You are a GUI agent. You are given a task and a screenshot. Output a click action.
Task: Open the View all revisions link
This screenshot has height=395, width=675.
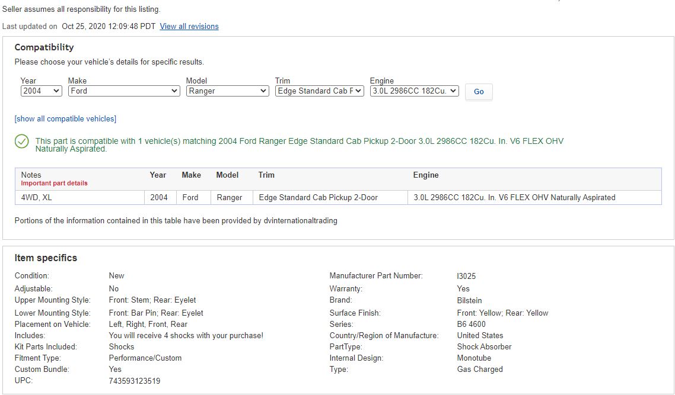(189, 27)
